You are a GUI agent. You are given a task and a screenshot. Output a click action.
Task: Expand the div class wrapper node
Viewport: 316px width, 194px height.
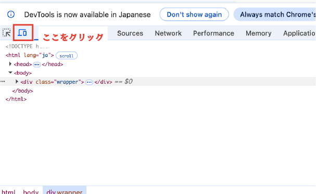click(x=17, y=82)
